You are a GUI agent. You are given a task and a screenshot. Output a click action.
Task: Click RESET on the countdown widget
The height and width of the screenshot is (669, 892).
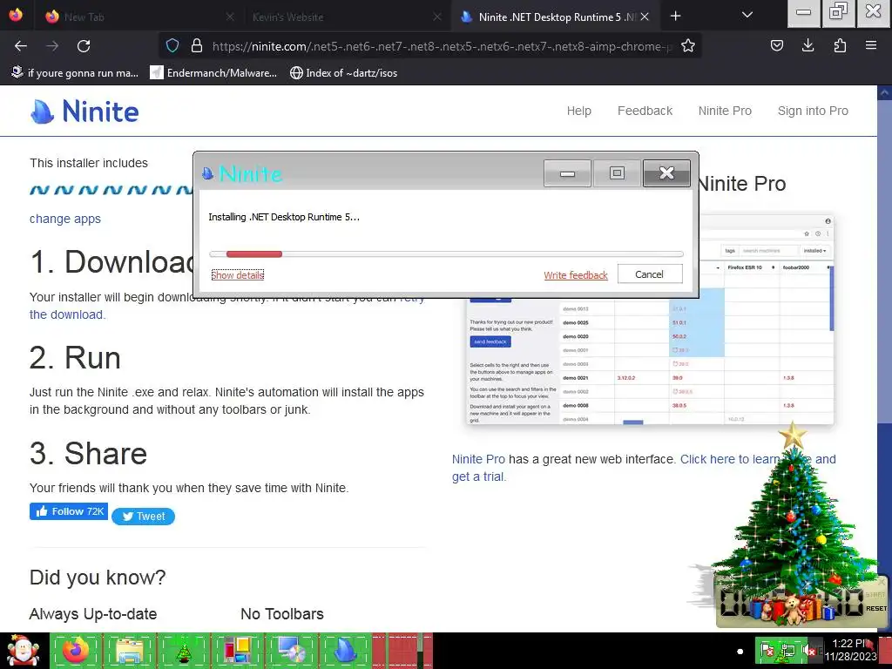876,609
